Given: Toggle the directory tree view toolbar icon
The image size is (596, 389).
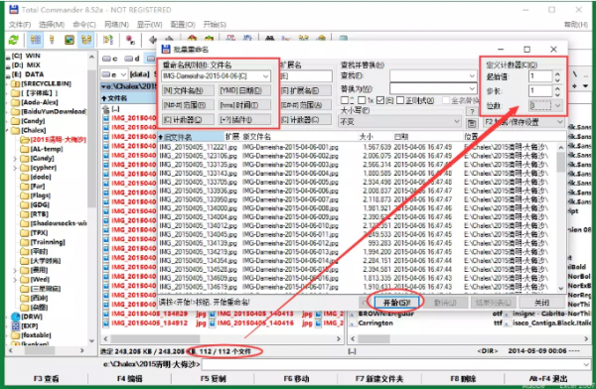Looking at the screenshot, I should coord(85,40).
